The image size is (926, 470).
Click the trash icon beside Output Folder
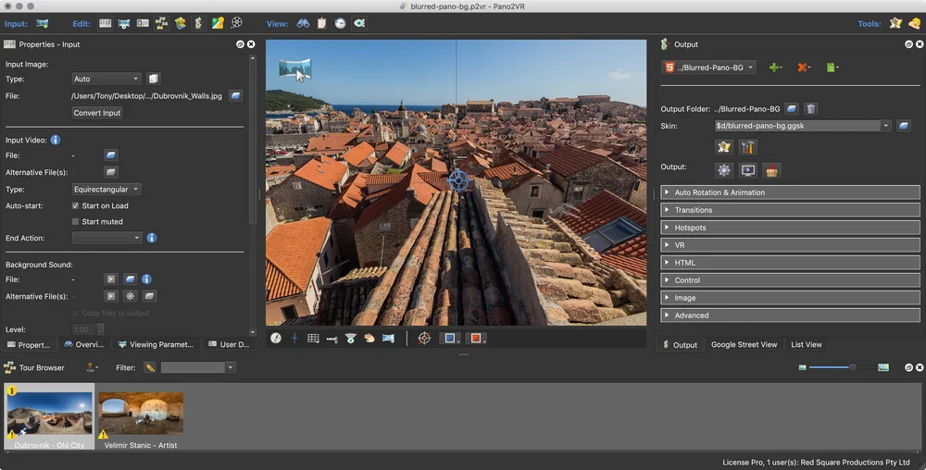tap(810, 108)
